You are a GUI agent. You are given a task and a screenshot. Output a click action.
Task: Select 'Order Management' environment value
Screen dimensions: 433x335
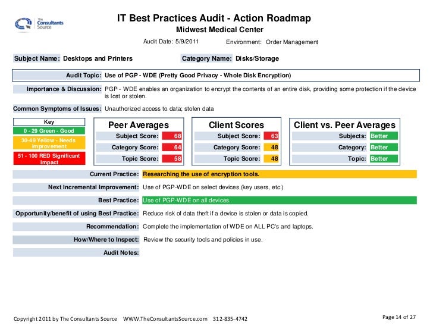(x=292, y=42)
